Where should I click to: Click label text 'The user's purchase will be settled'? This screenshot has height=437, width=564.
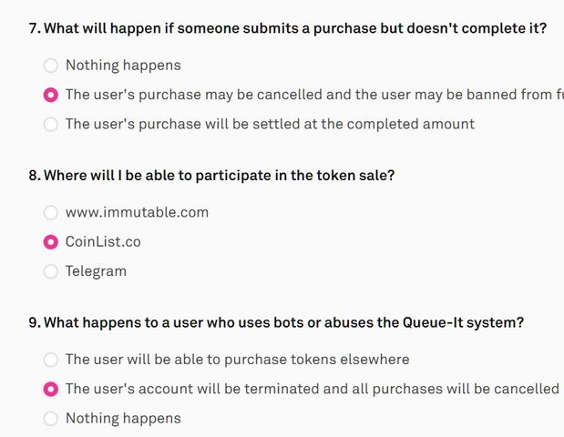pos(270,125)
